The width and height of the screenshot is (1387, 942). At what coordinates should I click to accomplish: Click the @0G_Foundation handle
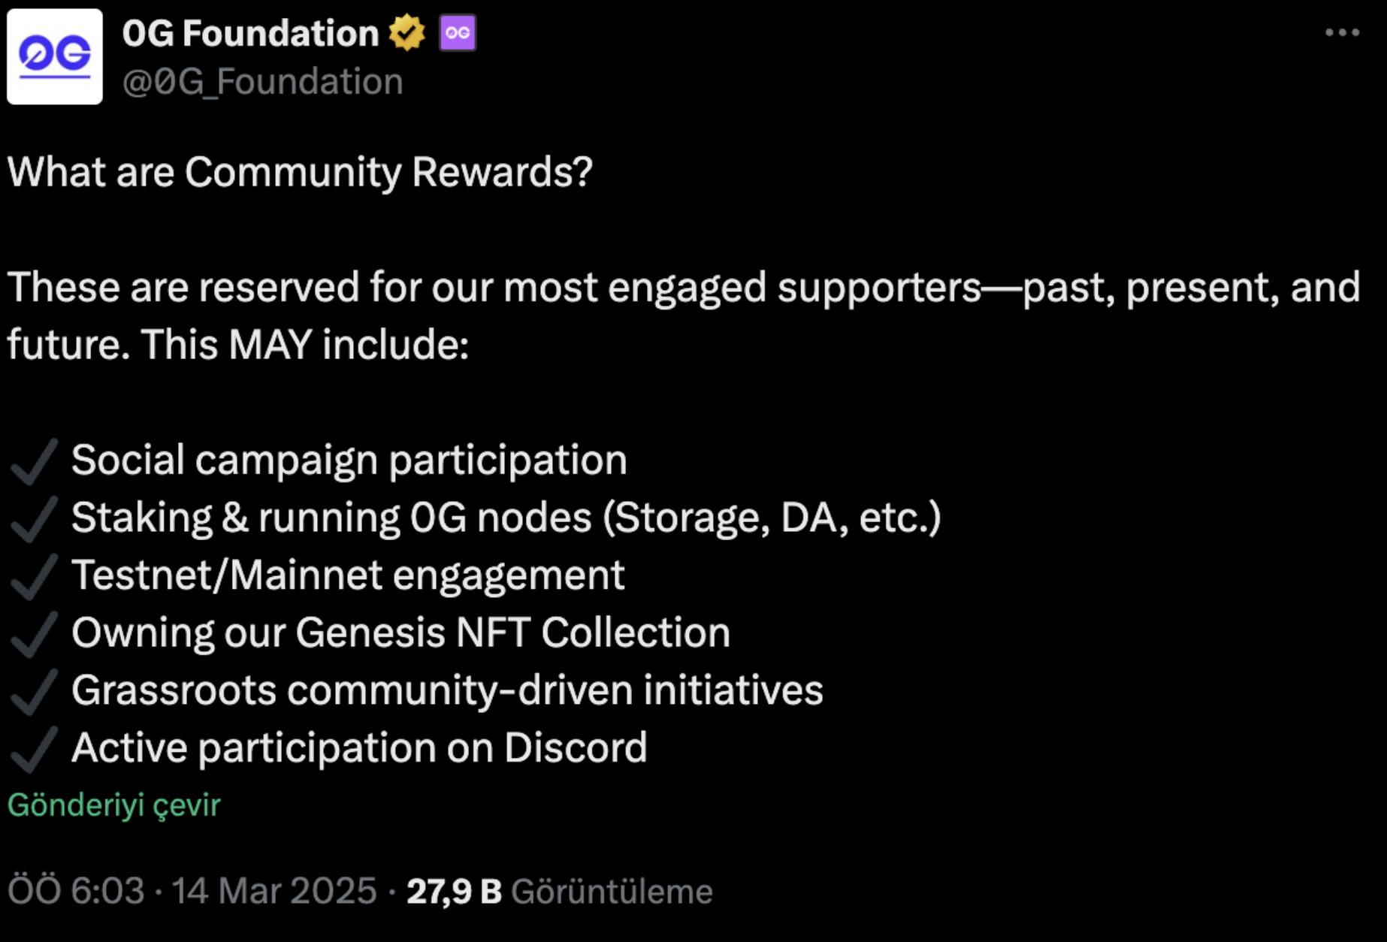pyautogui.click(x=262, y=81)
